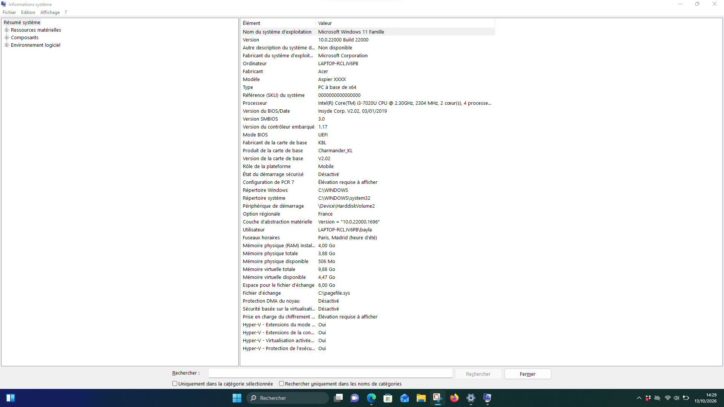Open the ? help menu
The width and height of the screenshot is (724, 407).
pyautogui.click(x=66, y=12)
